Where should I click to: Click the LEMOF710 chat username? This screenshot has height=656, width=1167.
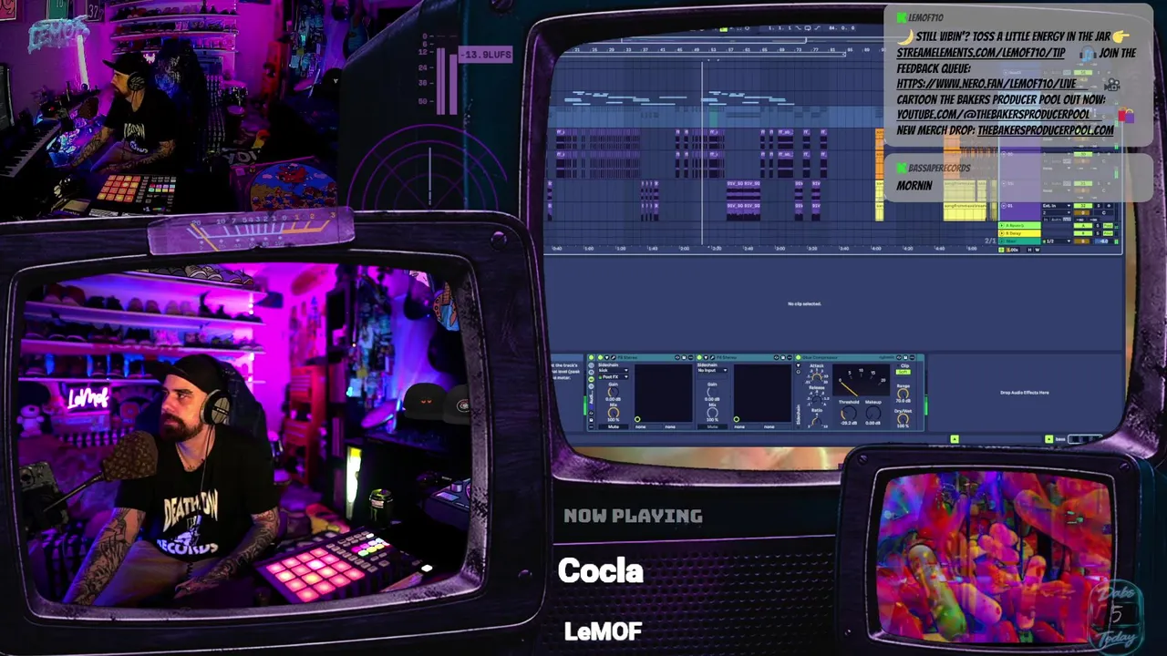click(x=925, y=18)
